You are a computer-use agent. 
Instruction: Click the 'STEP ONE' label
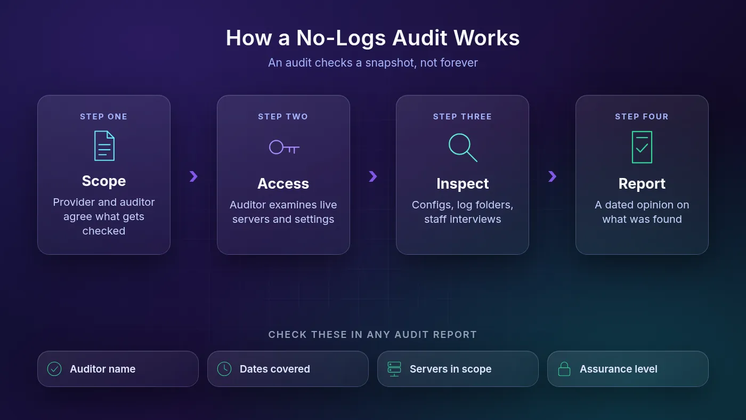tap(104, 117)
